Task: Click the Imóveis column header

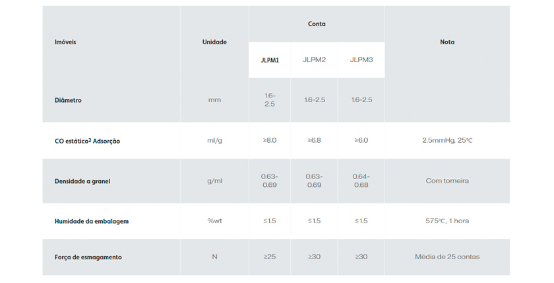Action: (x=65, y=42)
